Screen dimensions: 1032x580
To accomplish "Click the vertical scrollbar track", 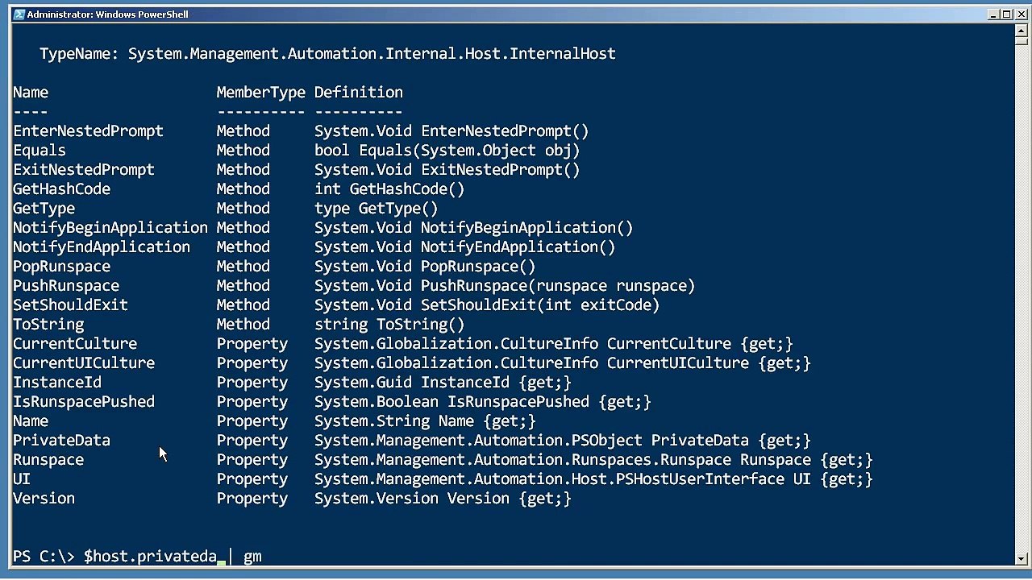I will pyautogui.click(x=1021, y=294).
